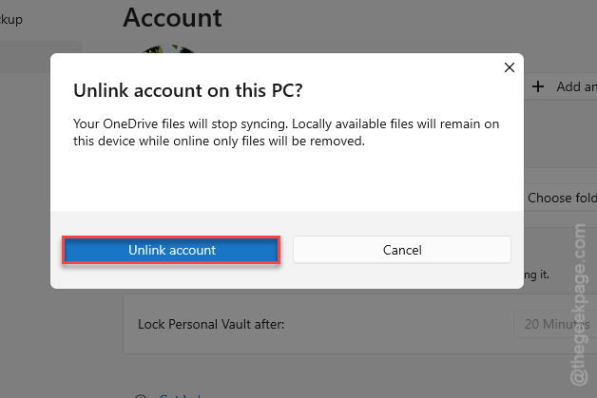Click the thegeekpage.com watermark text
597x398 pixels.
pyautogui.click(x=579, y=305)
